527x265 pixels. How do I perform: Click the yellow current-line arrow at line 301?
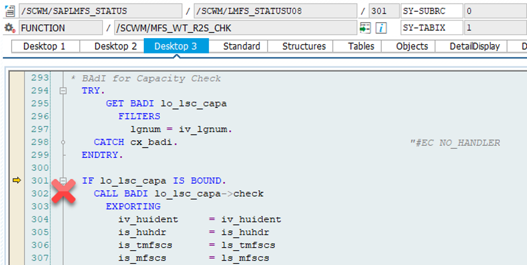coord(17,181)
